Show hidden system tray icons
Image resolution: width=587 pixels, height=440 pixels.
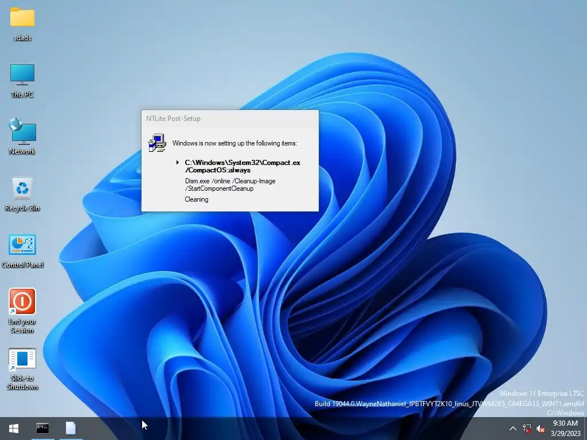tap(513, 429)
